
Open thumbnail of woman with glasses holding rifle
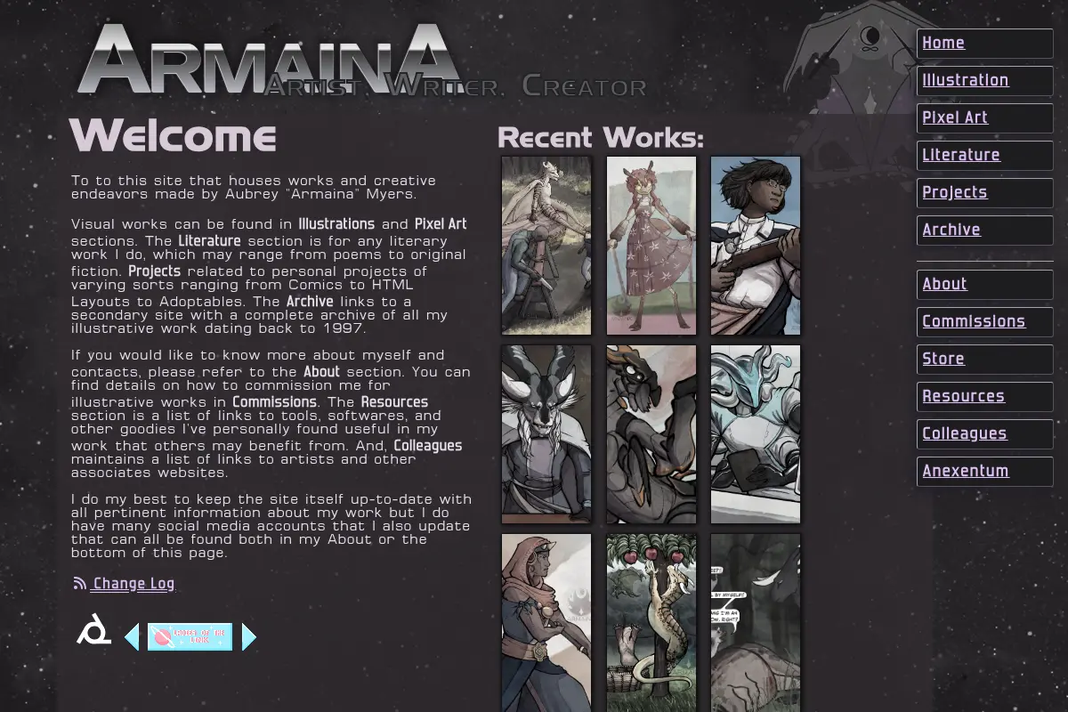click(x=756, y=246)
